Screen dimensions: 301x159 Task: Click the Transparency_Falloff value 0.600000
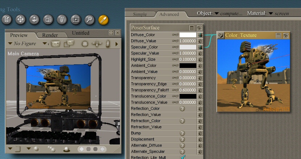(188, 90)
